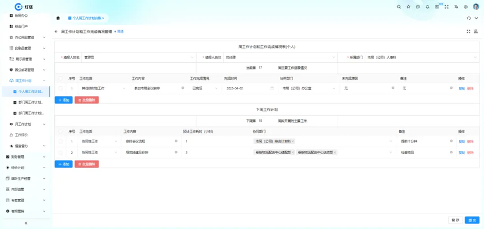
Task: Open the 已完成 completion status dropdown
Action: point(204,88)
